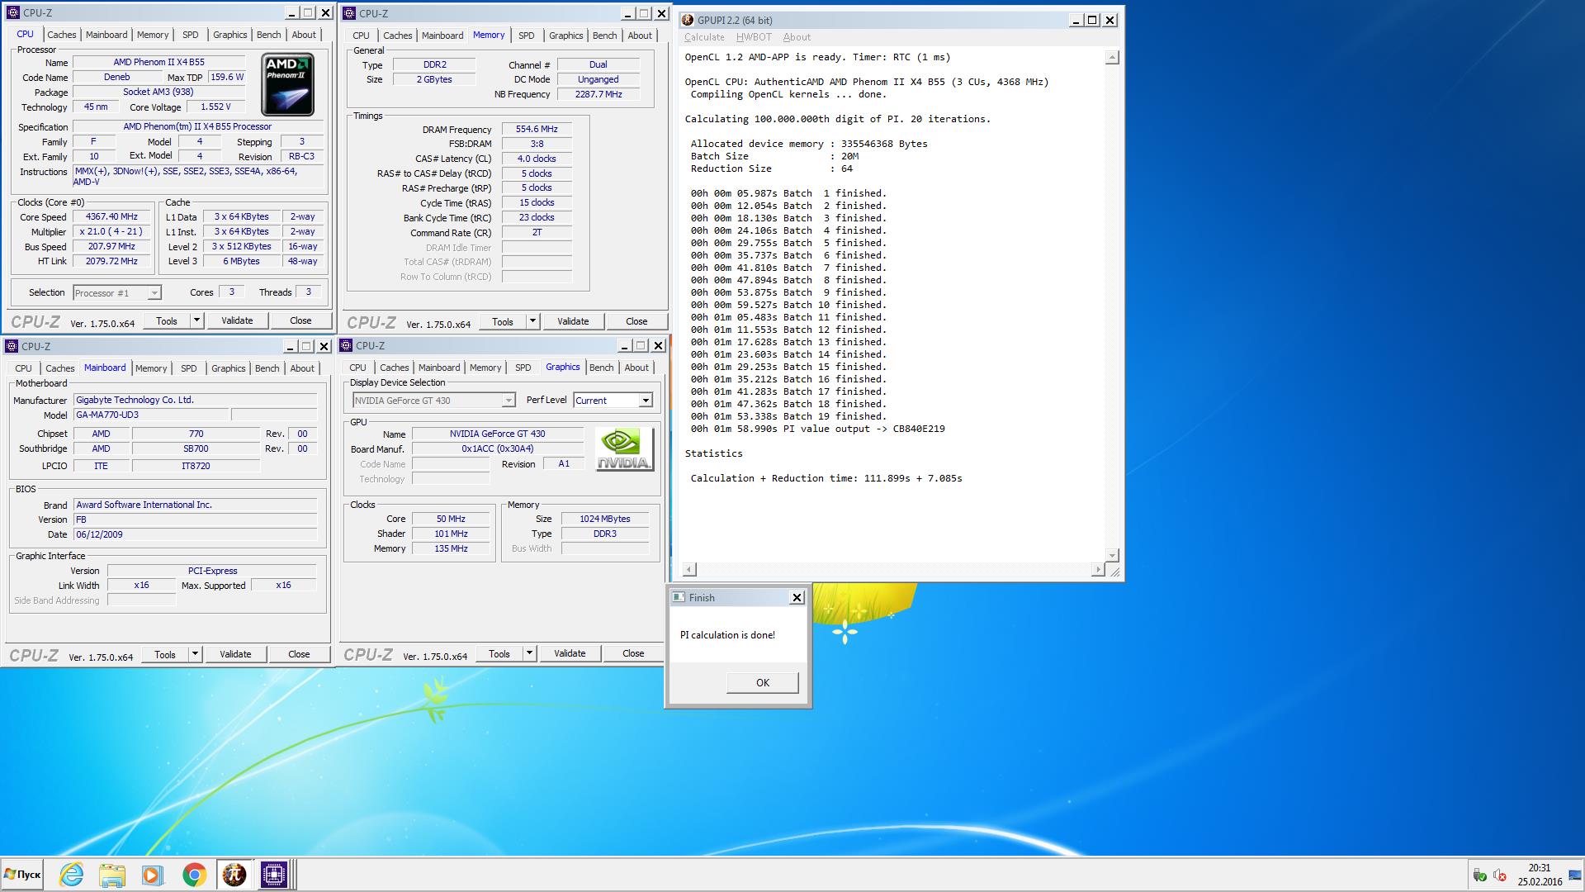The width and height of the screenshot is (1585, 892).
Task: Click Validate in the Graphics window
Action: [x=570, y=653]
